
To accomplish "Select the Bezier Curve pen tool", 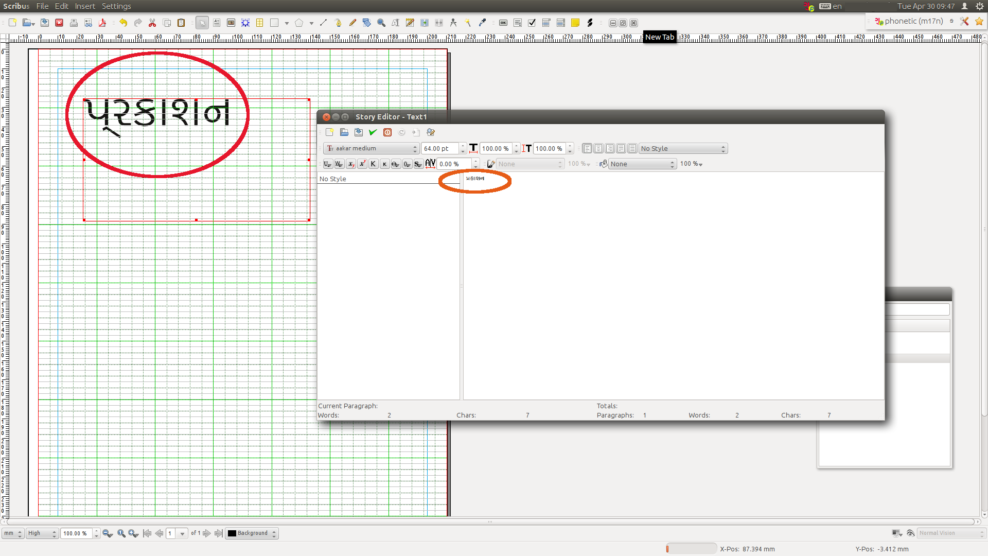I will [x=338, y=23].
